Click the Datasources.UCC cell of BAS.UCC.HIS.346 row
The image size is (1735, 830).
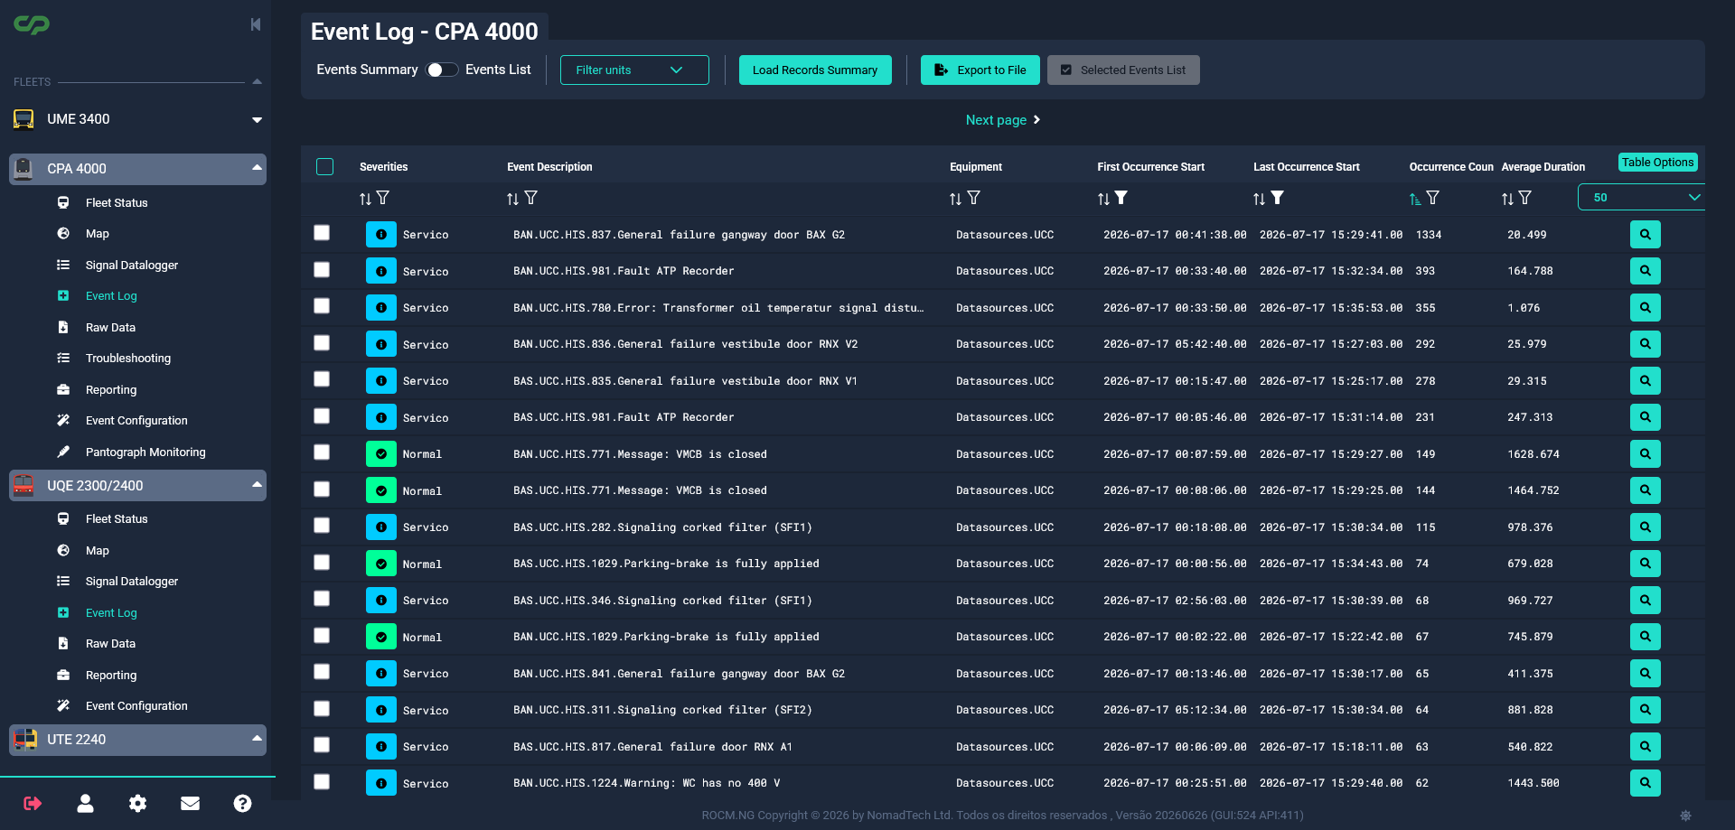click(x=1005, y=601)
